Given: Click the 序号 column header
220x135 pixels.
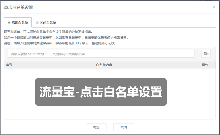Looking at the screenshot, I should [x=9, y=65].
